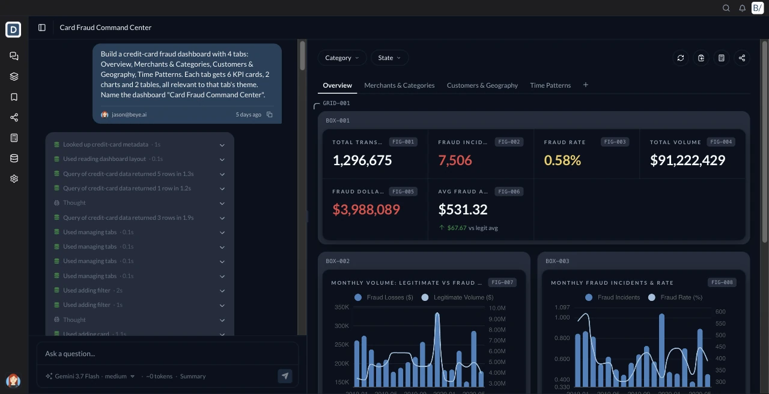Expand 'Looked up credit-card metadata' step
The image size is (769, 394).
click(x=222, y=145)
